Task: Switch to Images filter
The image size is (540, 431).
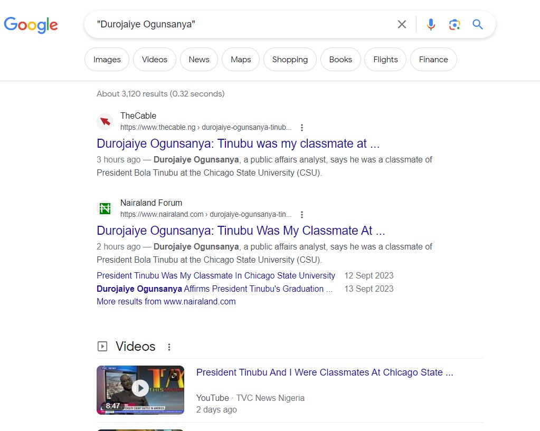Action: [107, 60]
